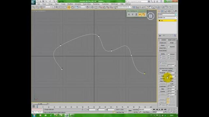Click the Mirror tool icon
Viewport: 209px width, 117px height.
[x=134, y=7]
